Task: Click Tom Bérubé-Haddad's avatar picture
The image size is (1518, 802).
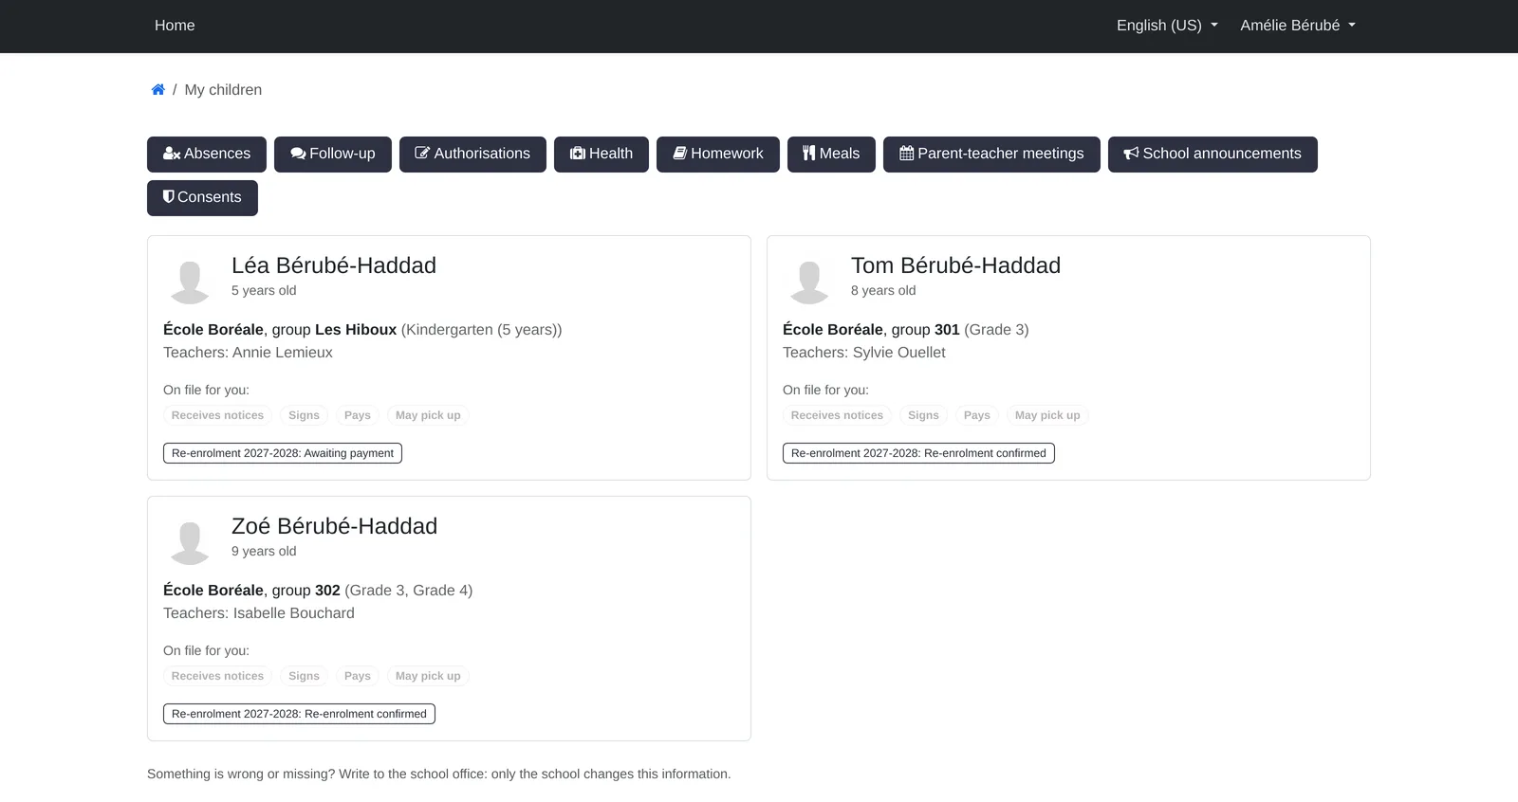Action: click(x=809, y=282)
